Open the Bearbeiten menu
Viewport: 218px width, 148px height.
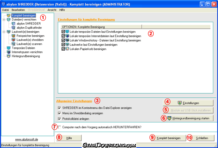click(x=18, y=10)
